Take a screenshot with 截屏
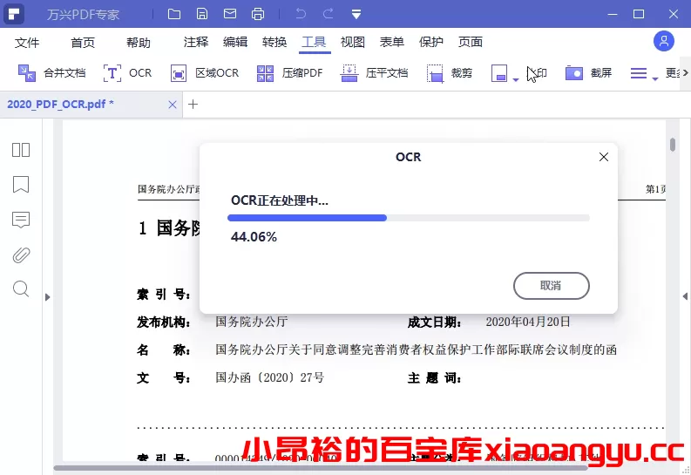The height and width of the screenshot is (475, 691). [x=588, y=72]
